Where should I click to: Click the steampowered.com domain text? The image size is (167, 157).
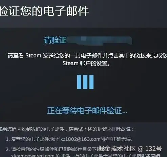click(33, 156)
